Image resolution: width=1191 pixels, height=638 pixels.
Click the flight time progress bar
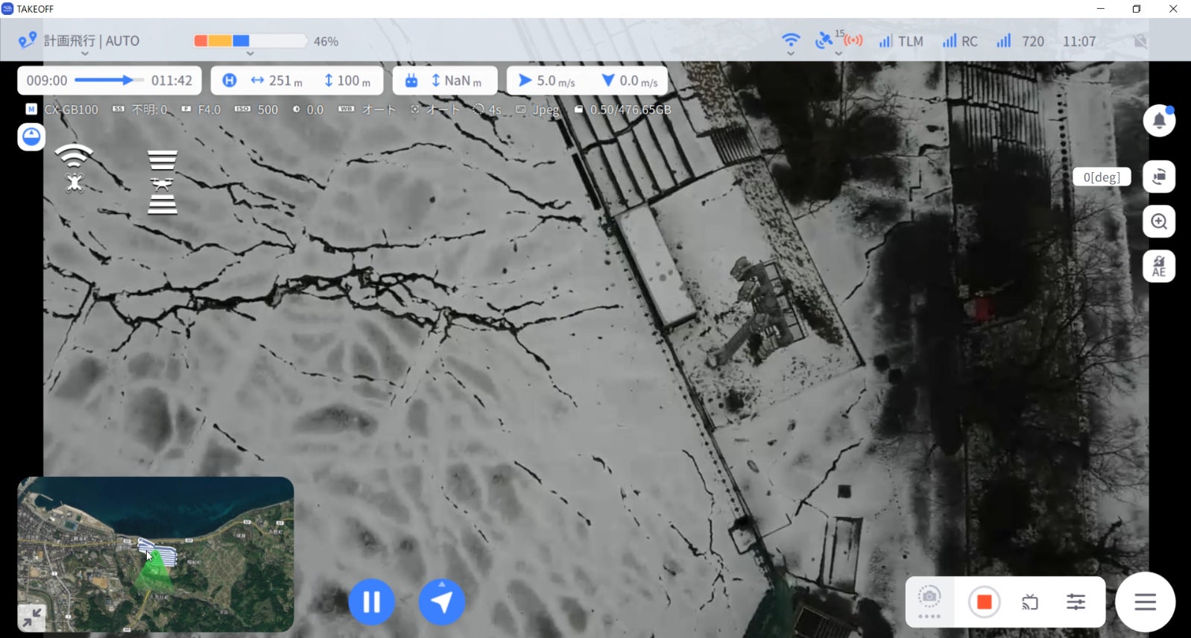(x=109, y=80)
